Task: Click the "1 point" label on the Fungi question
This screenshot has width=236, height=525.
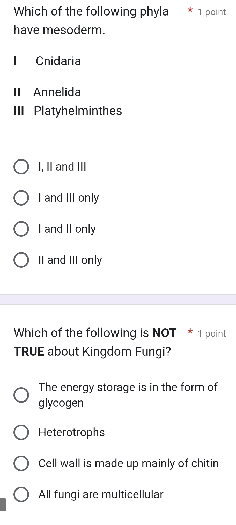Action: click(x=212, y=334)
